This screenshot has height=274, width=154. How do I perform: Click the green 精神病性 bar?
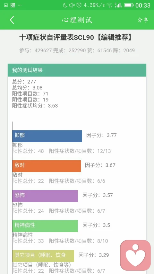pos(45,226)
